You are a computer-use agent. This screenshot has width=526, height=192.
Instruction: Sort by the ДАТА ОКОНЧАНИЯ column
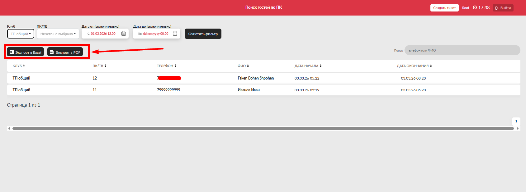(x=414, y=66)
